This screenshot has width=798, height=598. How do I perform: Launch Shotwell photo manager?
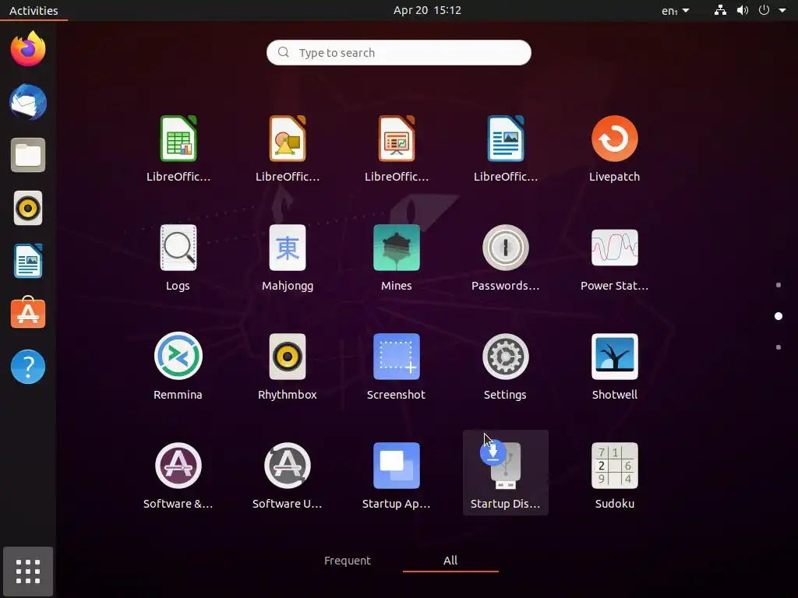coord(614,357)
